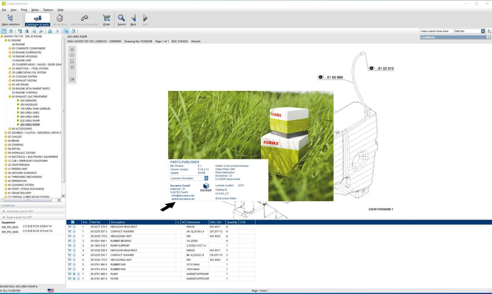Open the Order shopping cart
This screenshot has height=294, width=492.
point(106,20)
